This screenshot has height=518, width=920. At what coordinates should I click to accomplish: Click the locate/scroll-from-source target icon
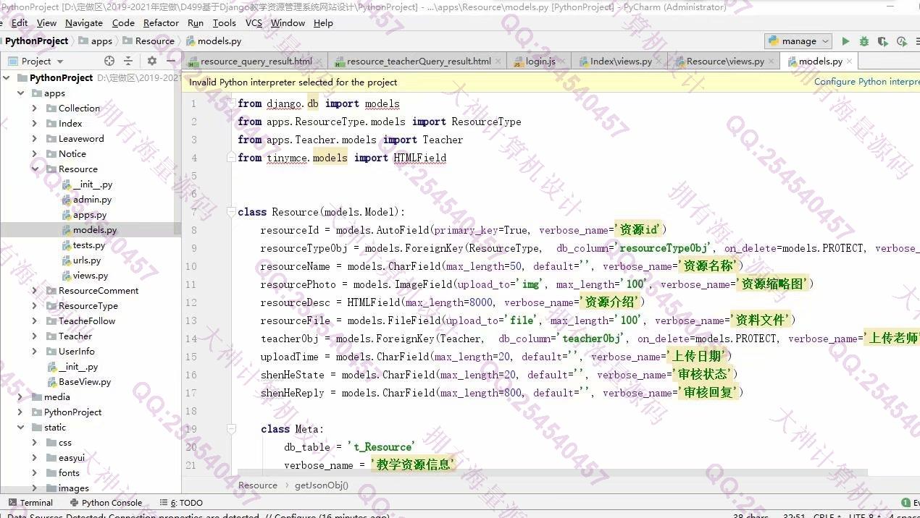pyautogui.click(x=109, y=61)
